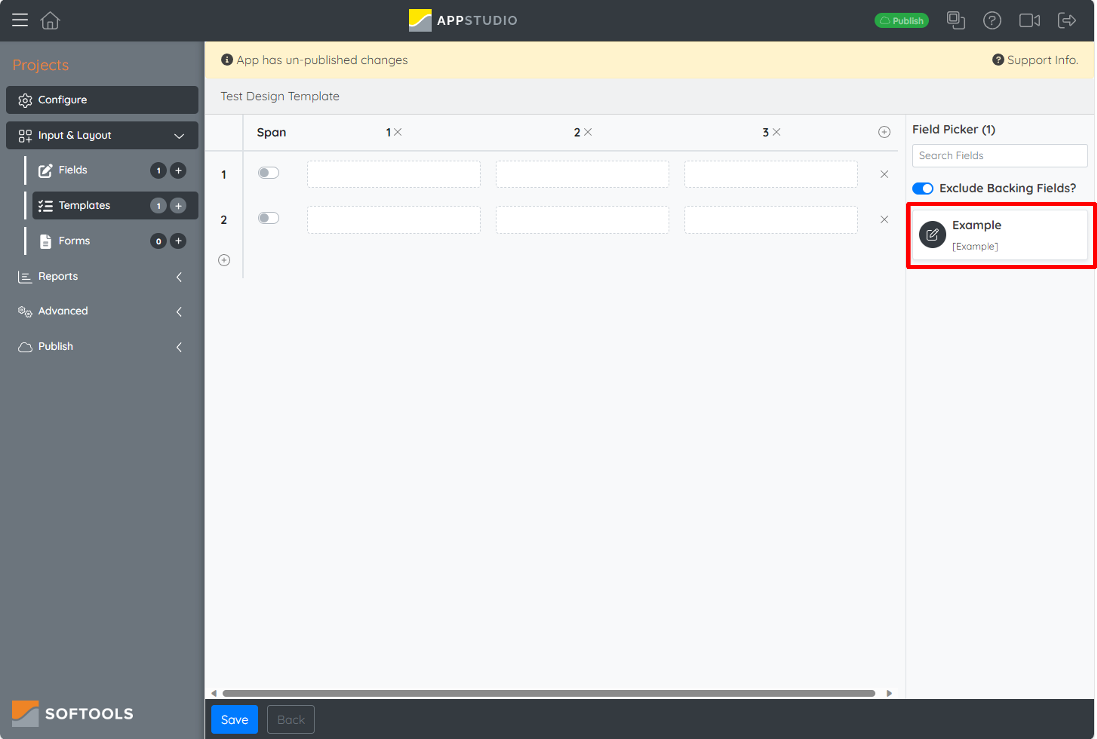Disable Exclude Backing Fields toggle
Viewport: 1097px width, 739px height.
click(922, 188)
